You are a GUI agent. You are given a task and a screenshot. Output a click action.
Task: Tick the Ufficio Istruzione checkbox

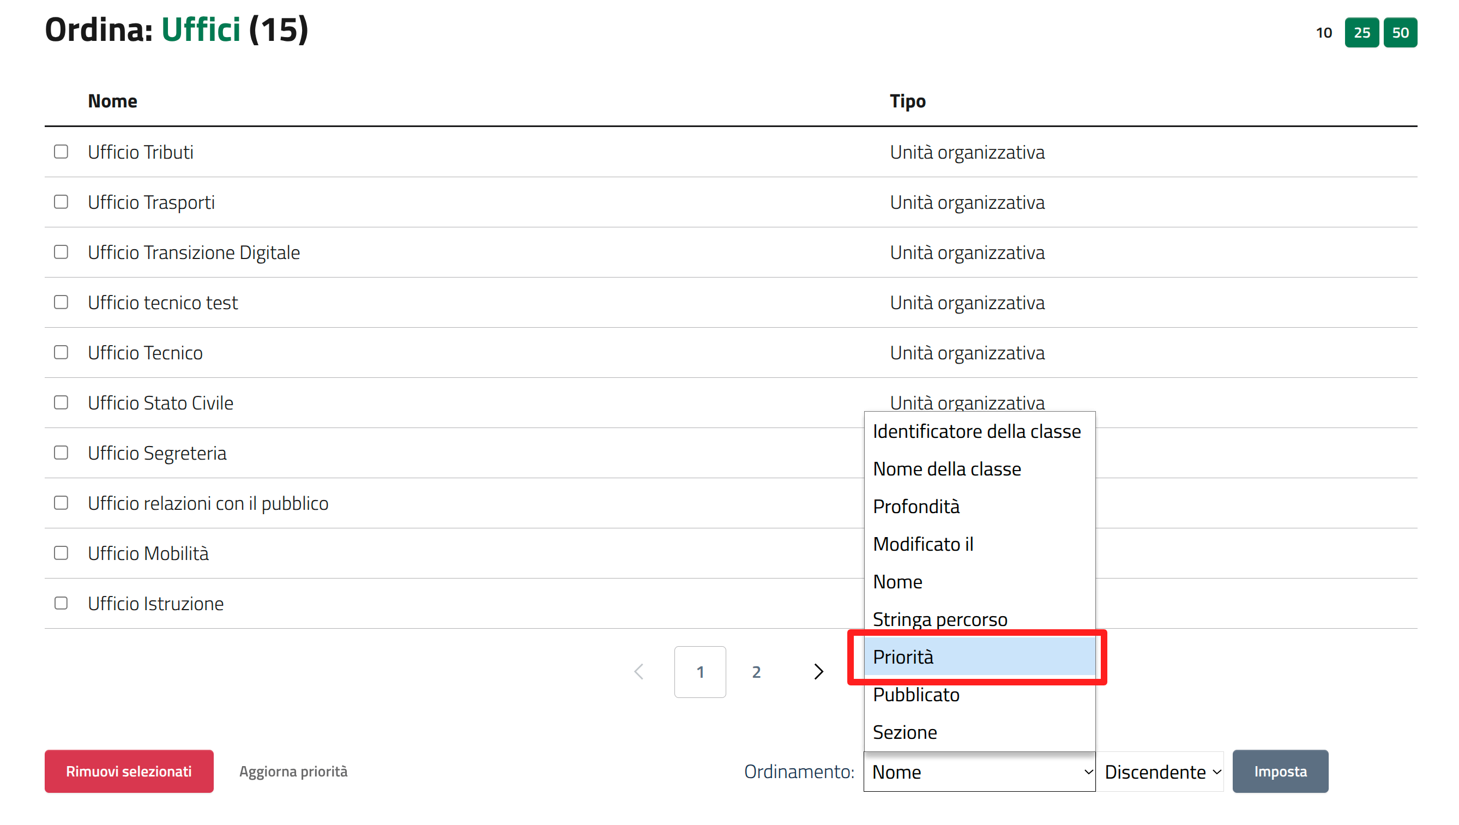[61, 603]
